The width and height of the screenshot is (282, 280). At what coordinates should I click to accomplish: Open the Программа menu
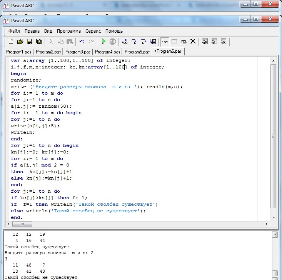pyautogui.click(x=69, y=31)
